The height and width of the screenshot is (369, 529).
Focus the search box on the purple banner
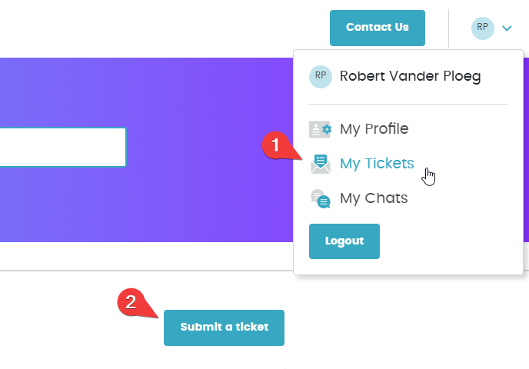coord(63,147)
